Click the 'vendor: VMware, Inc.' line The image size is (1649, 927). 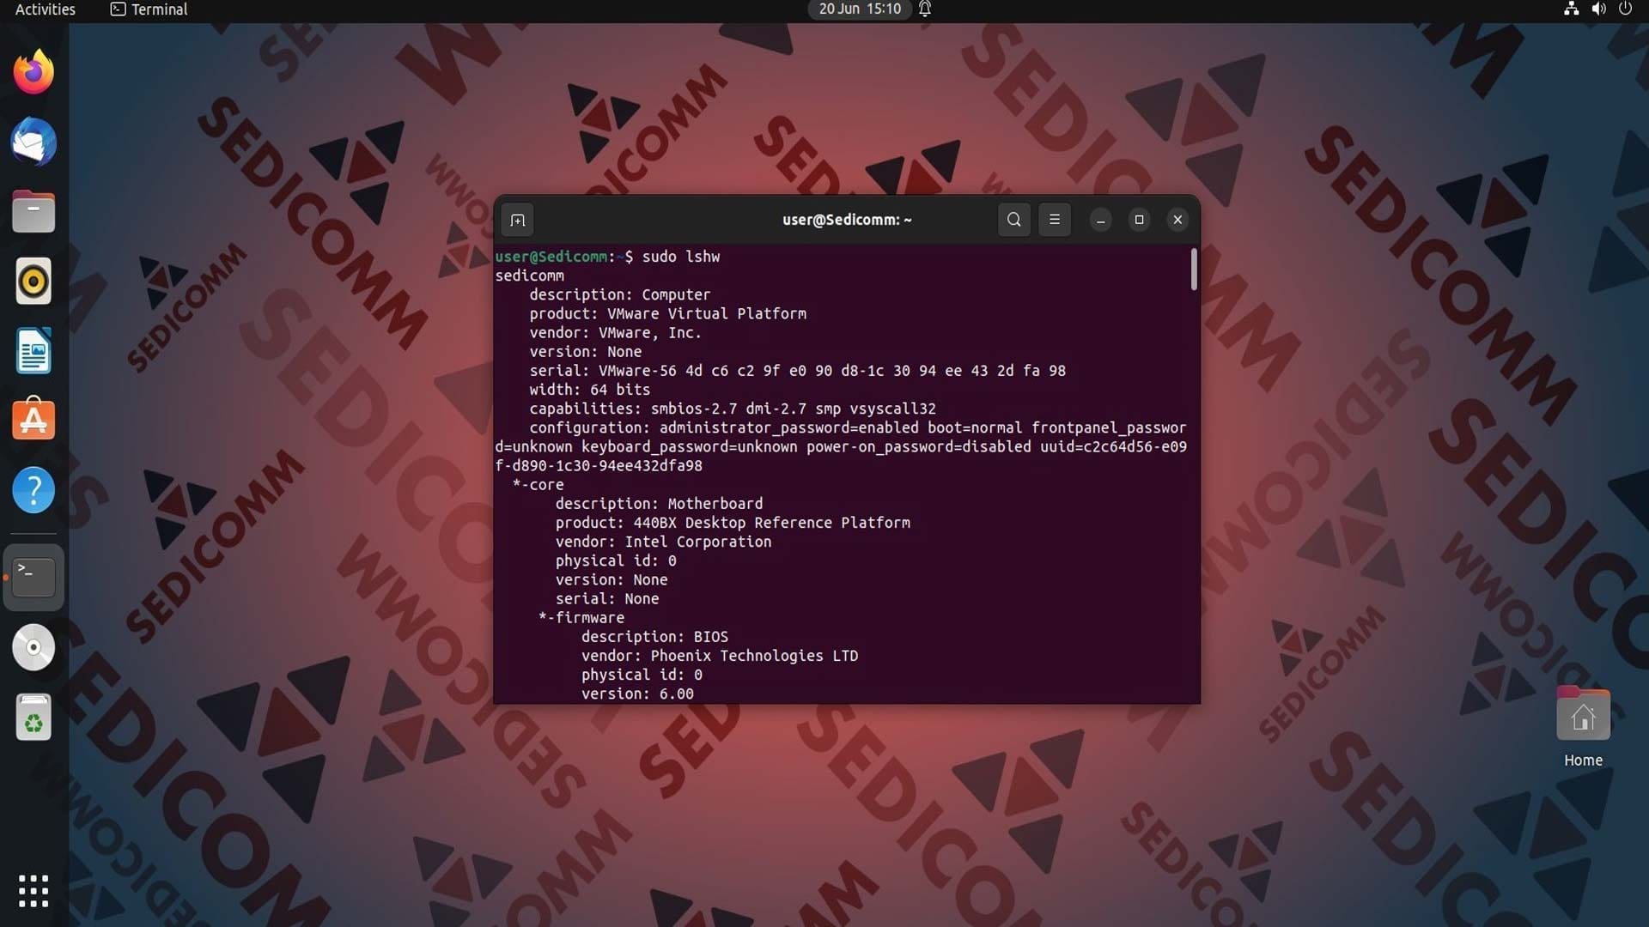615,333
